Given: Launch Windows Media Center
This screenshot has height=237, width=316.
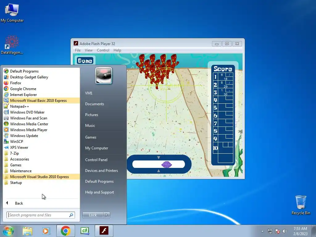Looking at the screenshot, I should 41,124.
